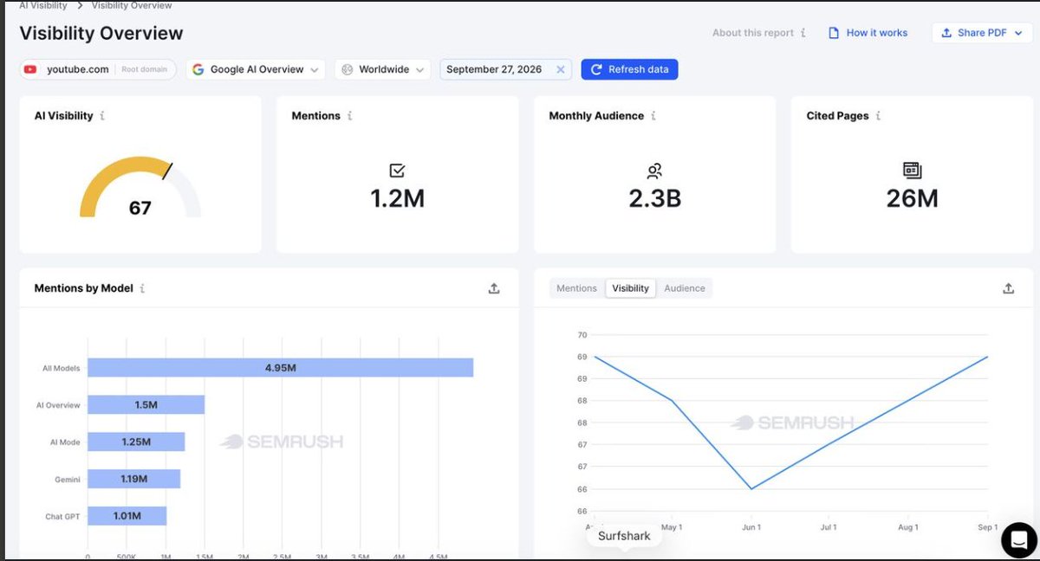The image size is (1040, 561).
Task: Click info icon next to Mentions card title
Action: click(x=349, y=116)
